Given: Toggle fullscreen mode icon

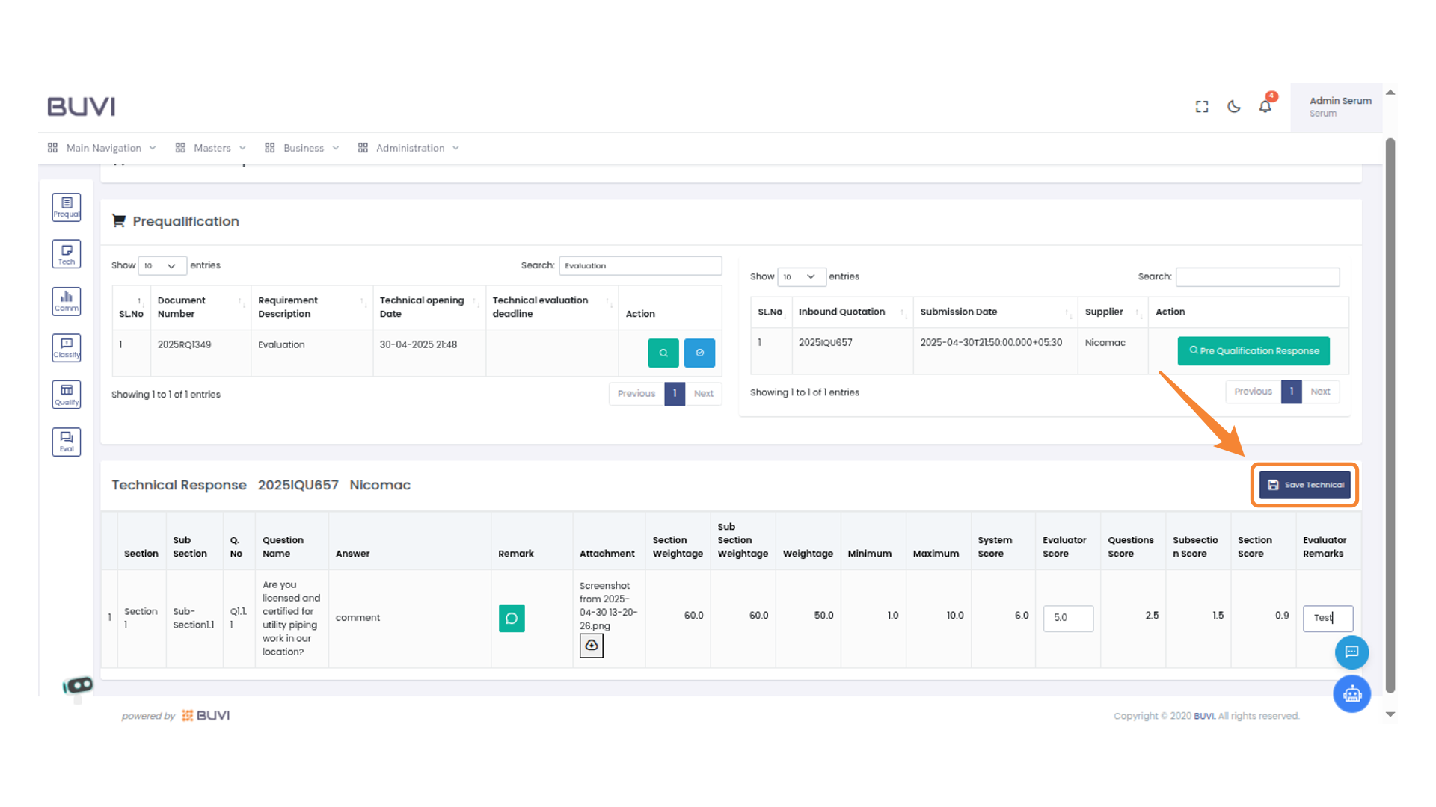Looking at the screenshot, I should [1201, 107].
